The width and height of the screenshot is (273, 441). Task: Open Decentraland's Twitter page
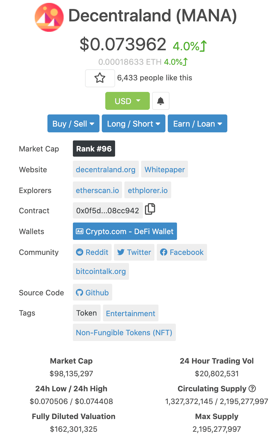[134, 252]
